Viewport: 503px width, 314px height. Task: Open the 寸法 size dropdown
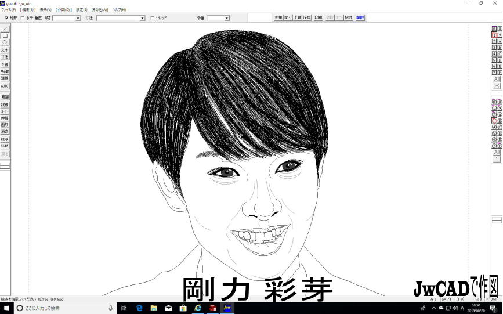[143, 19]
